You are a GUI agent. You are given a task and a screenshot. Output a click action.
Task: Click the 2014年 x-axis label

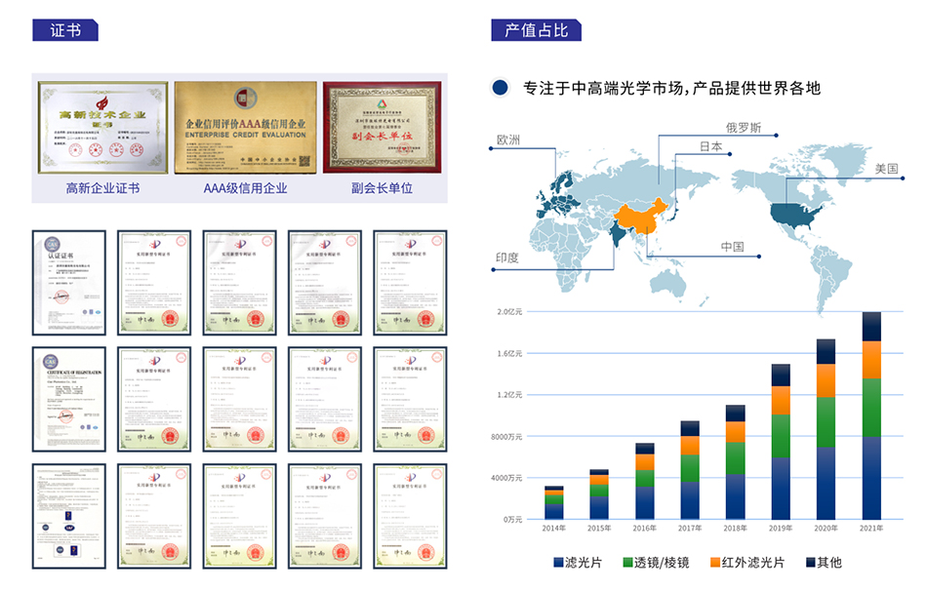[554, 529]
